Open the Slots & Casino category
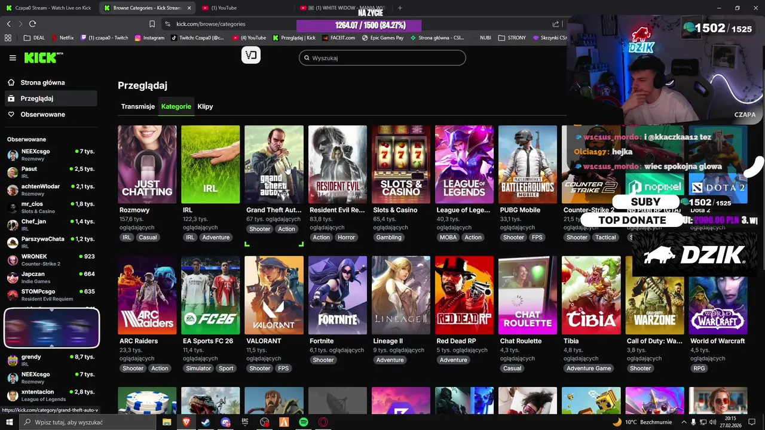Screen dimensions: 765x430 (401, 164)
